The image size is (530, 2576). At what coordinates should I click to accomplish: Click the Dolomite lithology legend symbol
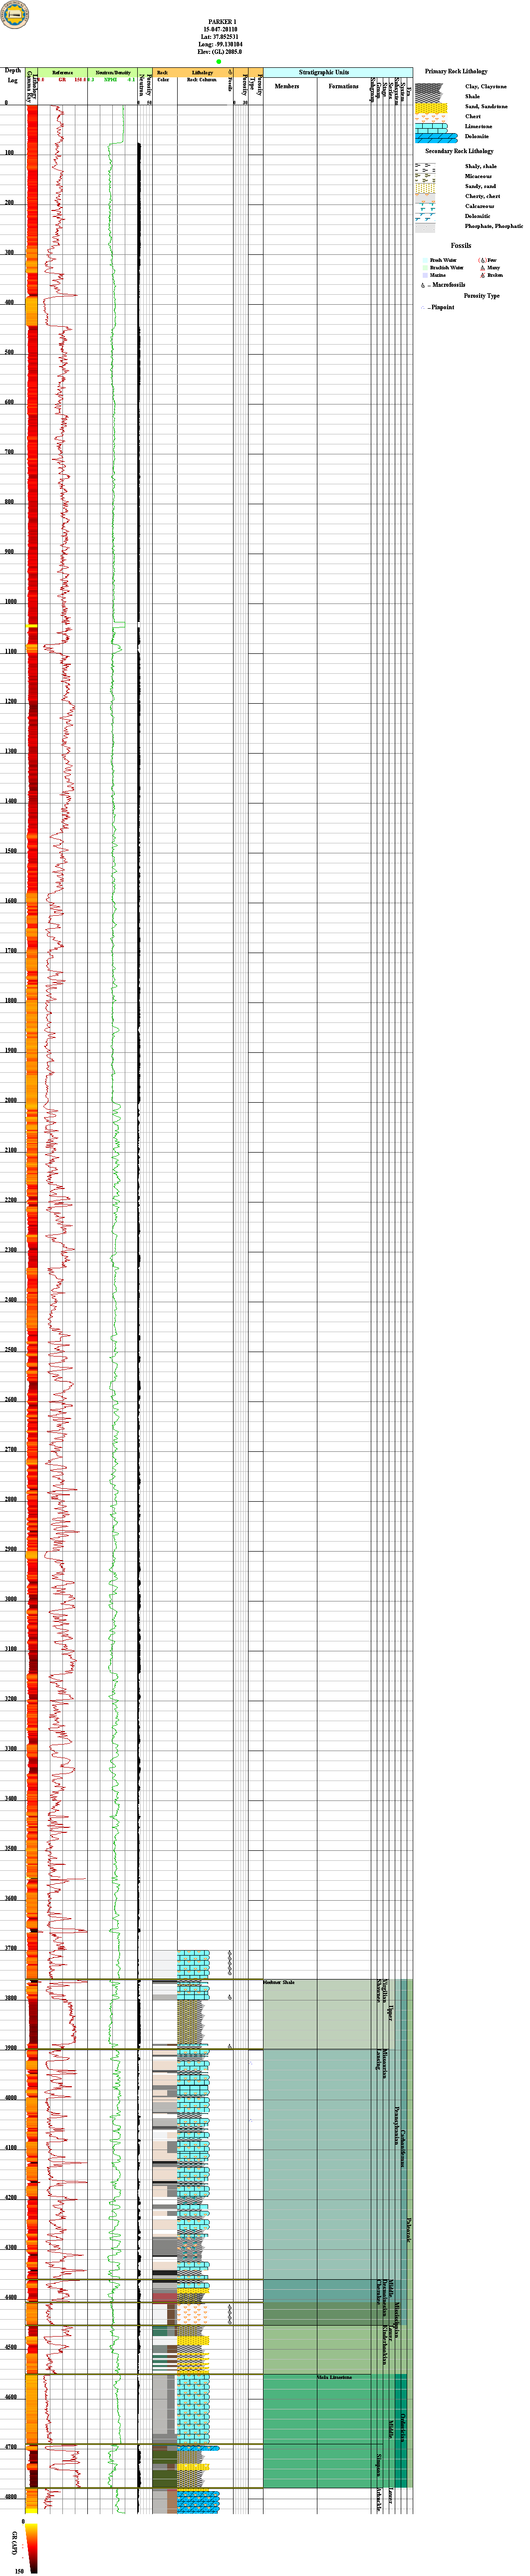[436, 137]
